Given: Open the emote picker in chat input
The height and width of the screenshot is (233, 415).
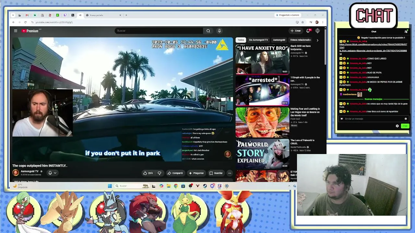Looking at the screenshot, I should click(406, 119).
